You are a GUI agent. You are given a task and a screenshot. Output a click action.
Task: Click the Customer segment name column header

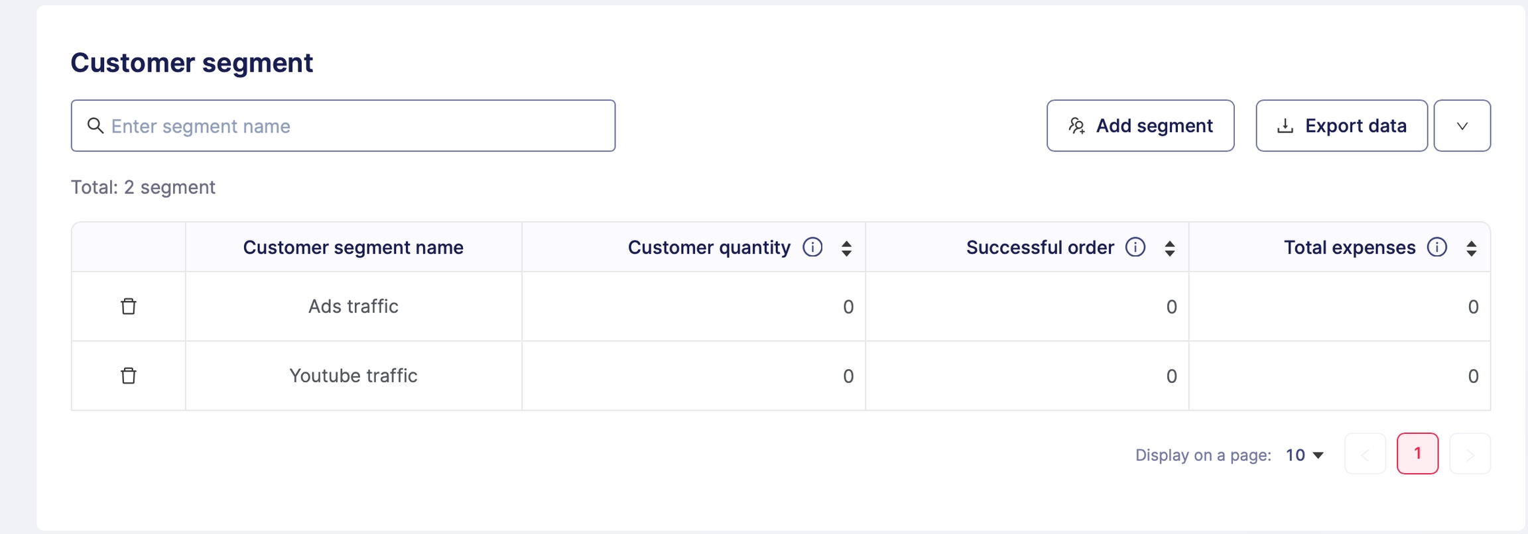pyautogui.click(x=353, y=247)
